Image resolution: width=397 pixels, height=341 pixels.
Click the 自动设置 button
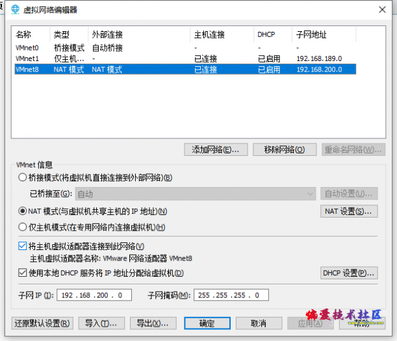[x=349, y=194]
